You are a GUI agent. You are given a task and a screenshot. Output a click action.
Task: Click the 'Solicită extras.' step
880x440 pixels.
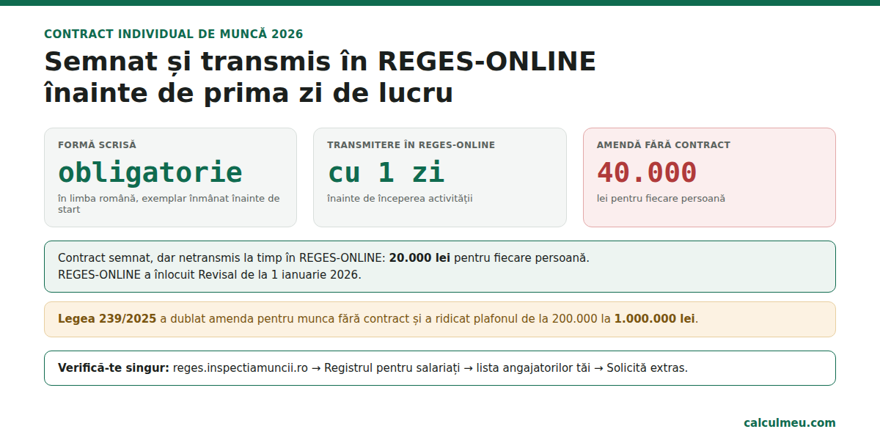(x=648, y=368)
